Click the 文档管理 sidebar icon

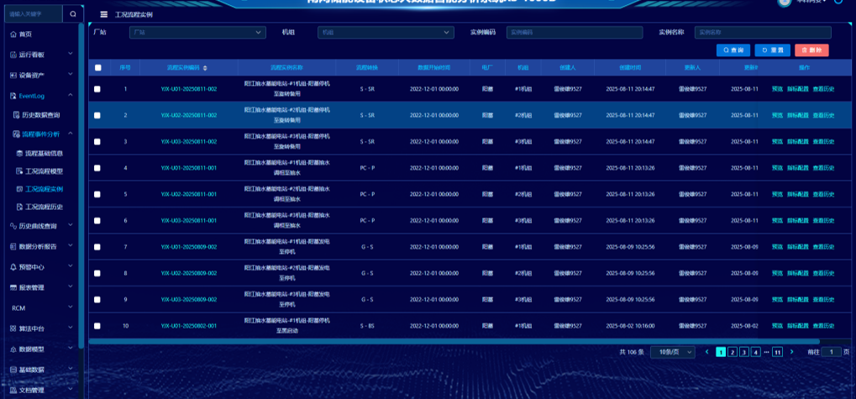[13, 391]
